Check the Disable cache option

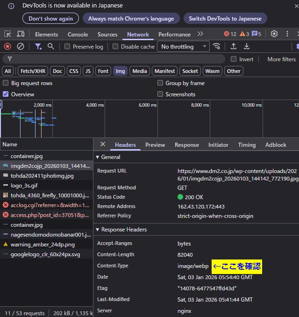[115, 47]
